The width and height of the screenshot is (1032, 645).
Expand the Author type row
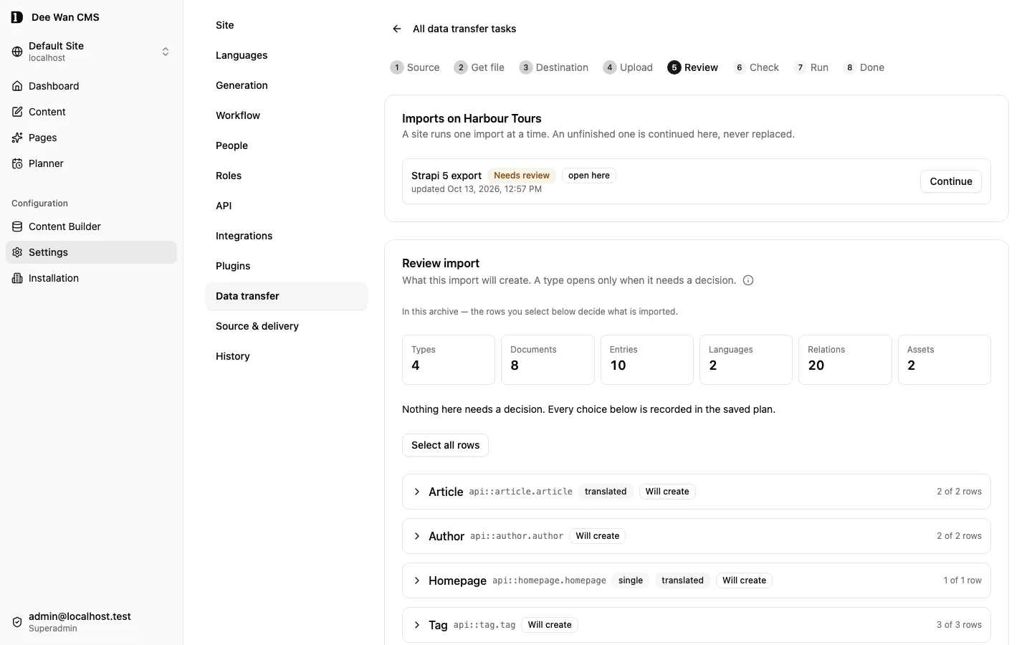coord(416,536)
